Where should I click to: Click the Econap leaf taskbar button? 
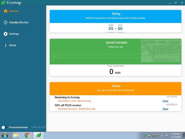pos(38,136)
